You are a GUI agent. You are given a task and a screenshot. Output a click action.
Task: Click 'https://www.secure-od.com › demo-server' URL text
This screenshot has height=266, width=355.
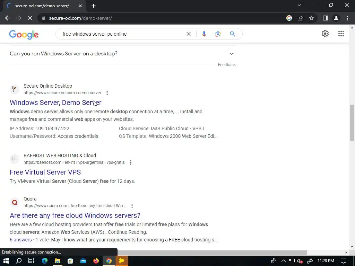coord(62,93)
